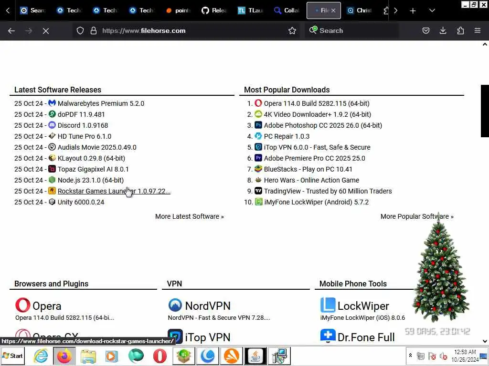The height and width of the screenshot is (366, 489).
Task: Click the PC Repair icon
Action: click(x=258, y=136)
